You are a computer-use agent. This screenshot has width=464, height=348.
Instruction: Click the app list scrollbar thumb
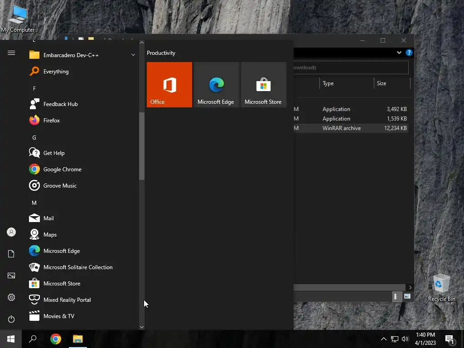[x=142, y=146]
